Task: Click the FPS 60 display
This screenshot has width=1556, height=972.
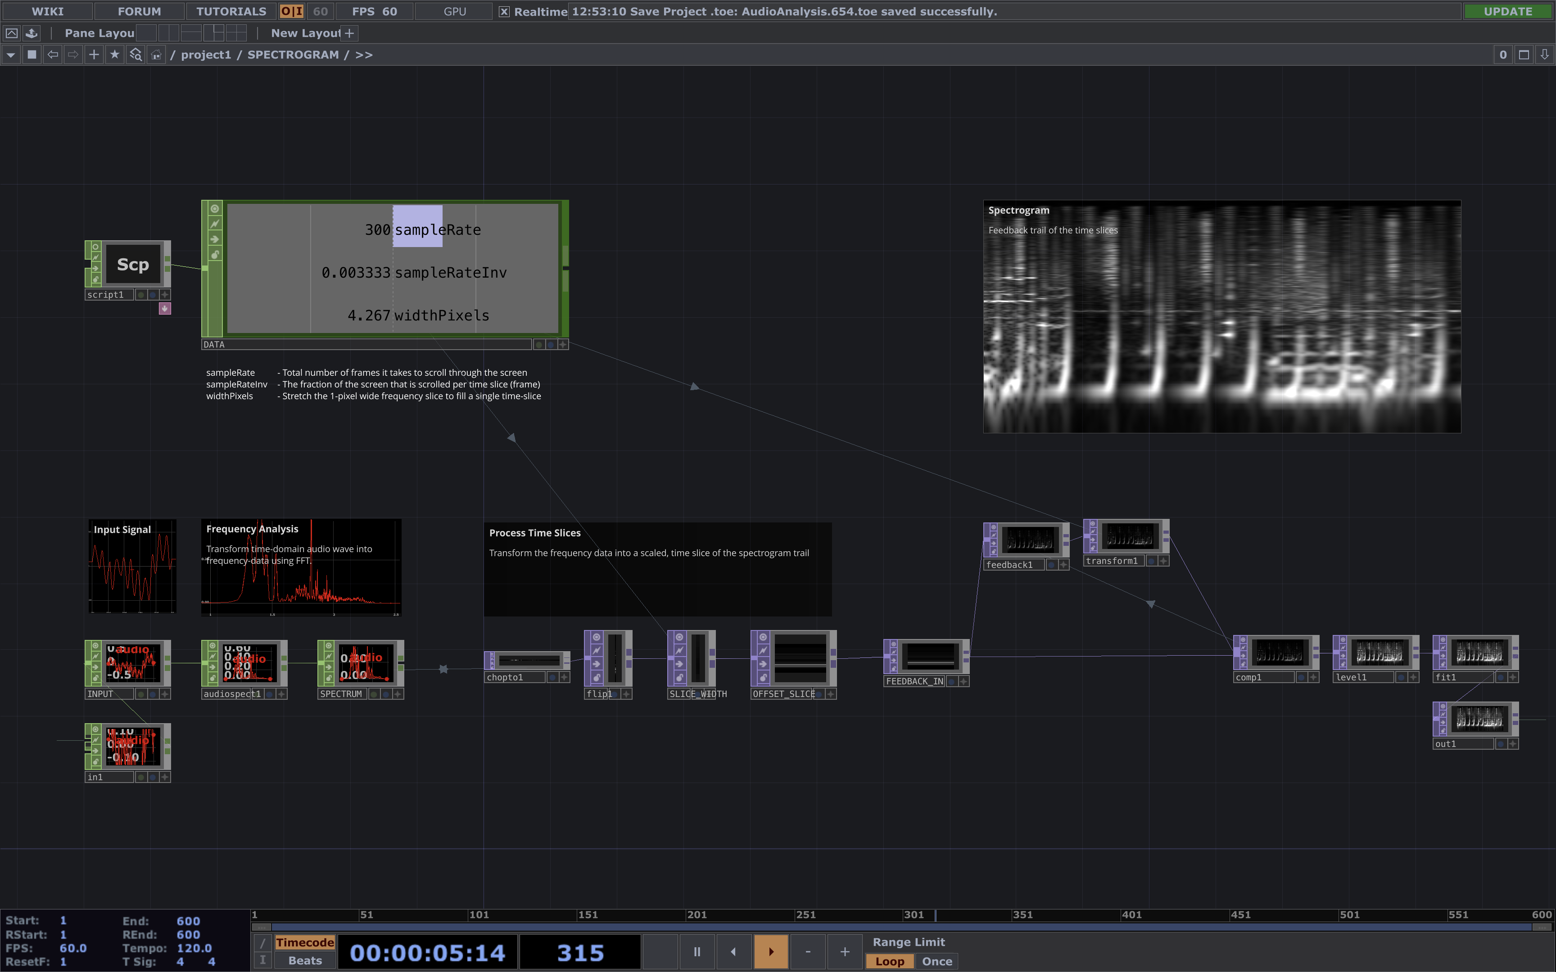Action: [x=374, y=12]
